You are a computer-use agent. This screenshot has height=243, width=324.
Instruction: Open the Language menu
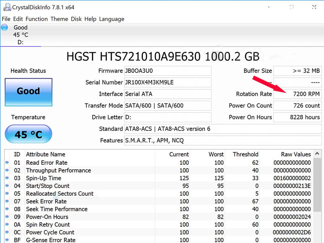[x=112, y=19]
